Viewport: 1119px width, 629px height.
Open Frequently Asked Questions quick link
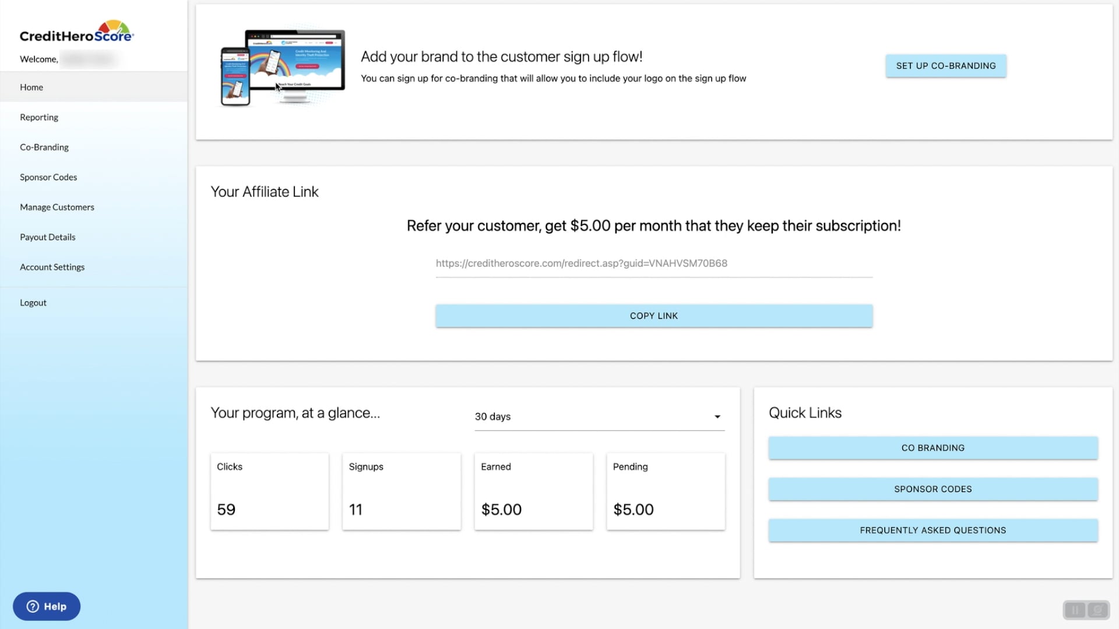click(x=932, y=531)
